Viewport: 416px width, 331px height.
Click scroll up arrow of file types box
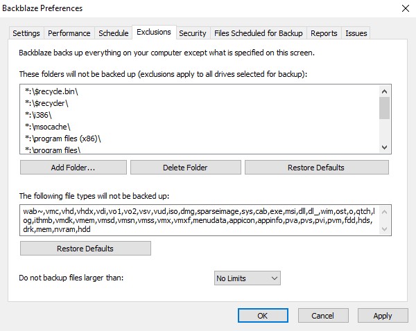[x=385, y=212]
